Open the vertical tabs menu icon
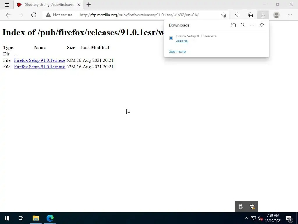Viewport: 298px width, 224px height. [x=7, y=5]
